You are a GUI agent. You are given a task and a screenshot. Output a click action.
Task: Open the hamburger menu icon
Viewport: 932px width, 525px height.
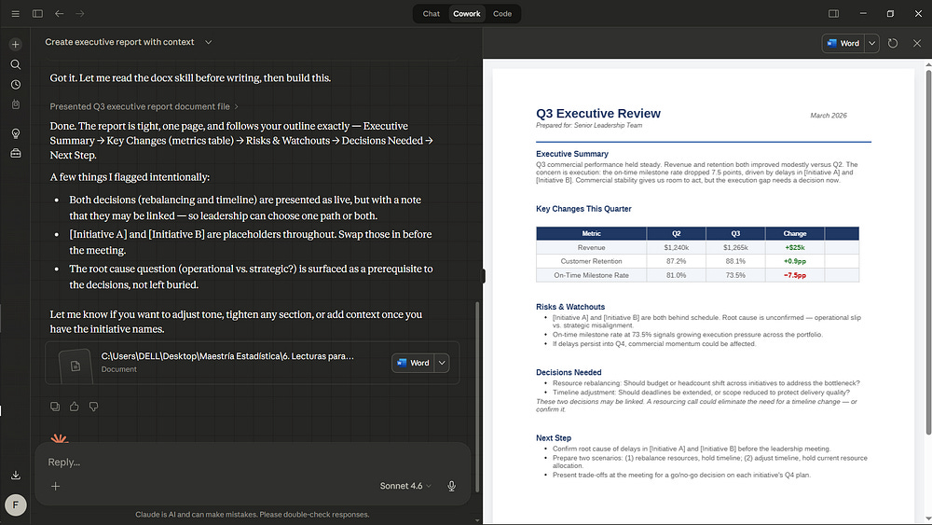[x=16, y=14]
